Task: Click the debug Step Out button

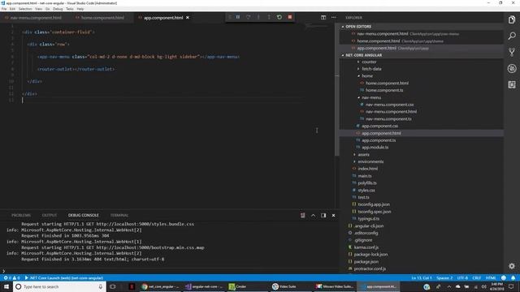Action: click(x=269, y=17)
